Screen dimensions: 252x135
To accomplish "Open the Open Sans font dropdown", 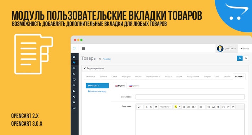I will coord(165,107).
